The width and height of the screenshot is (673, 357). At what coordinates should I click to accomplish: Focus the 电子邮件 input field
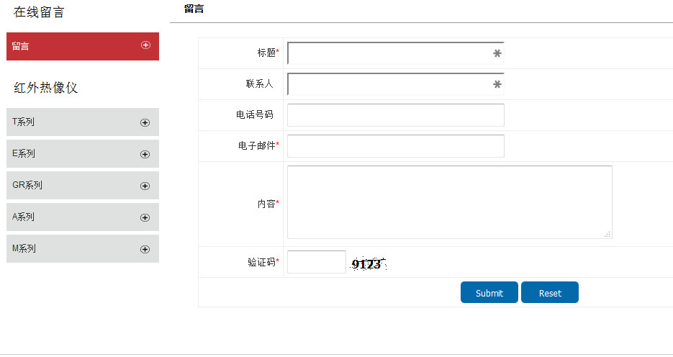tap(395, 146)
